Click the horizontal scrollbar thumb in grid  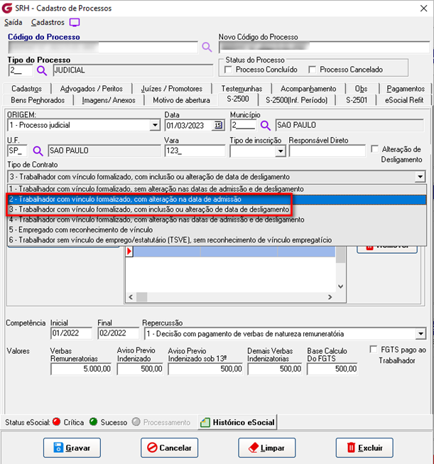pyautogui.click(x=142, y=297)
